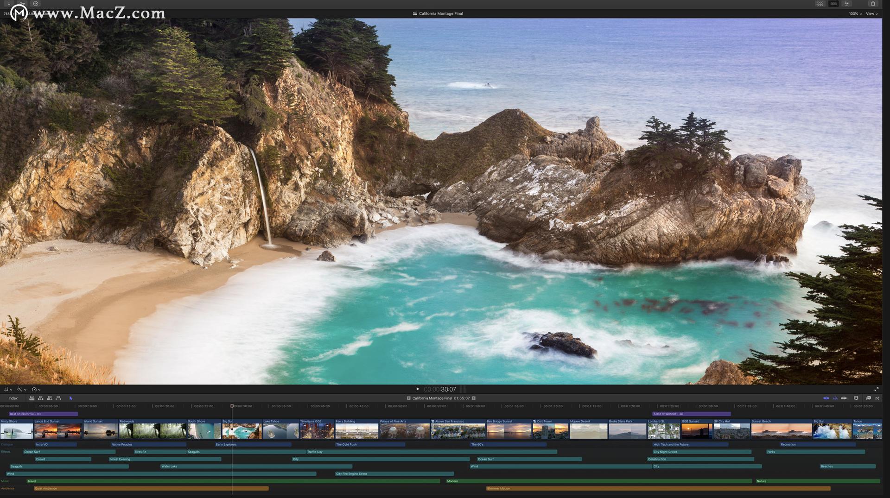Image resolution: width=890 pixels, height=498 pixels.
Task: Select the Timelapse GGB clip
Action: [317, 429]
